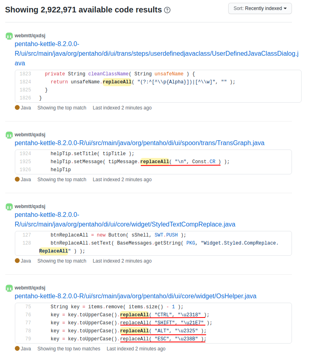This screenshot has height=358, width=316.
Task: Click line number 79 in OsHelper snippet
Action: [x=28, y=339]
